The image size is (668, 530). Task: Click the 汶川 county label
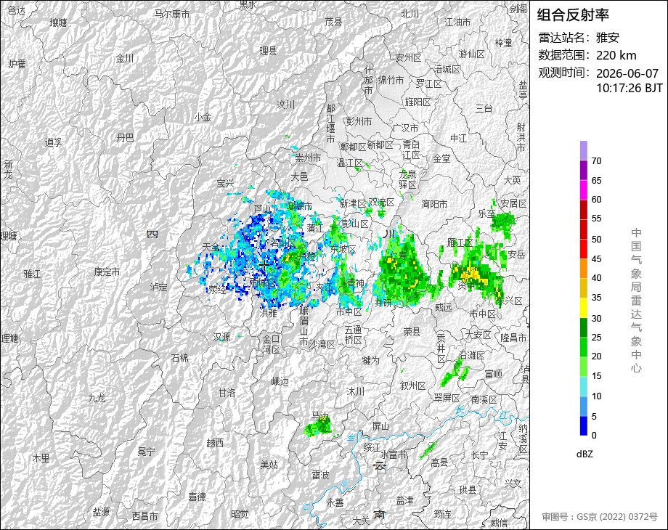pyautogui.click(x=286, y=105)
